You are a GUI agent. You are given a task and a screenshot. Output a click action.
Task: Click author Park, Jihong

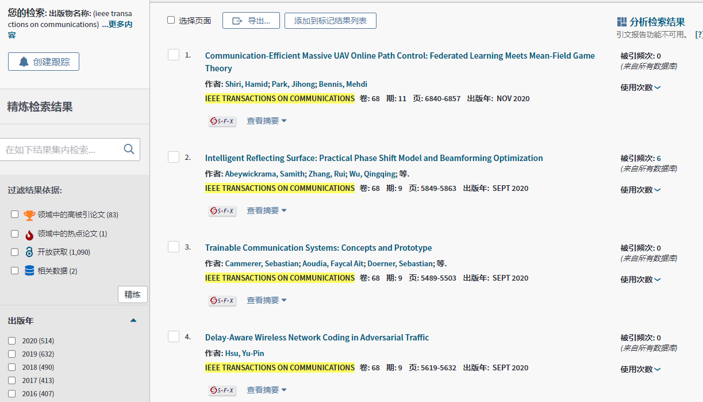click(293, 84)
